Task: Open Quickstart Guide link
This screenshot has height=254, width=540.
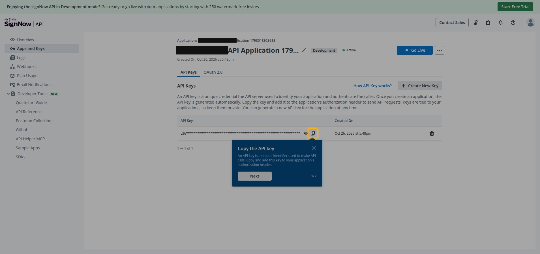Action: [x=31, y=103]
